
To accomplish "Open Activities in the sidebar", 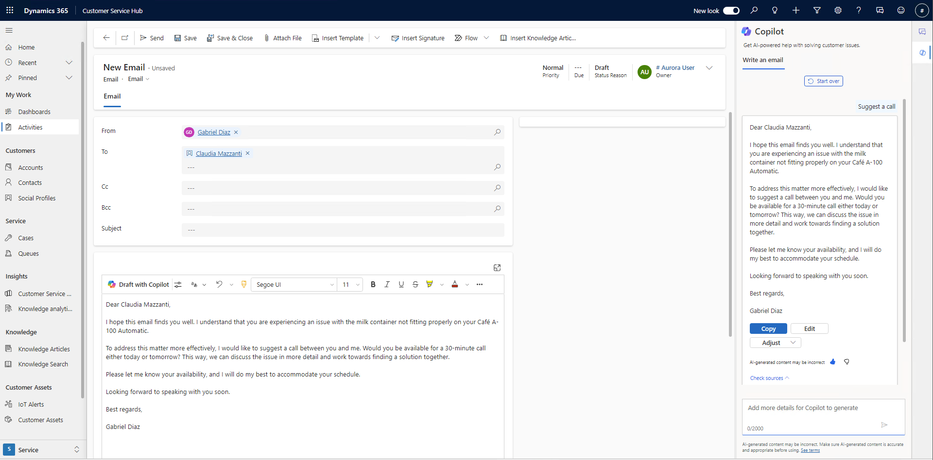I will pyautogui.click(x=40, y=127).
